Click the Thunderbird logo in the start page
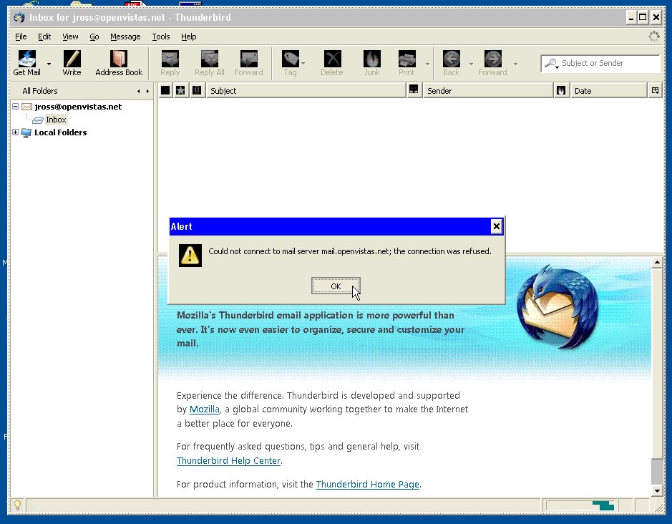672x524 pixels. tap(557, 307)
